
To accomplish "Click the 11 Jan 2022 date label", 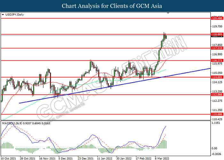I will tap(105, 158).
